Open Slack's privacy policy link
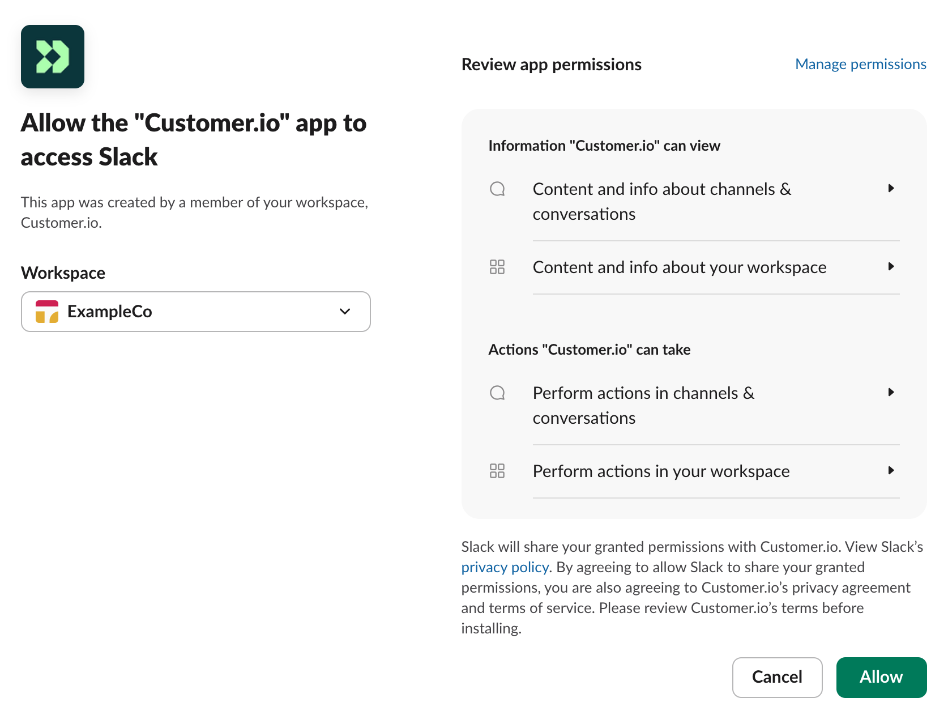This screenshot has width=948, height=715. pos(505,567)
